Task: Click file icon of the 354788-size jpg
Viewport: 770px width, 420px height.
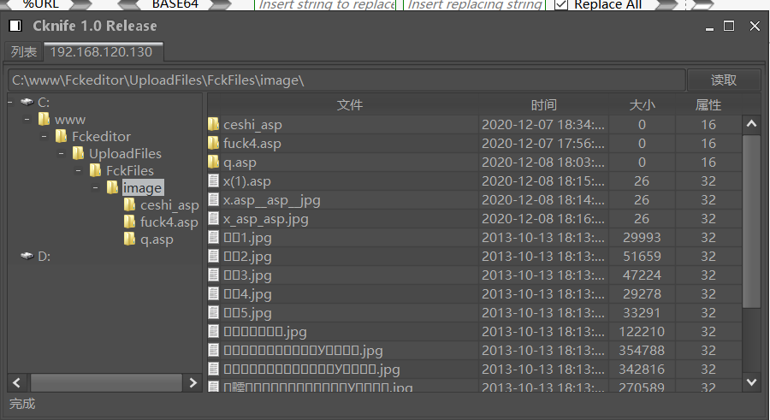Action: click(x=214, y=350)
